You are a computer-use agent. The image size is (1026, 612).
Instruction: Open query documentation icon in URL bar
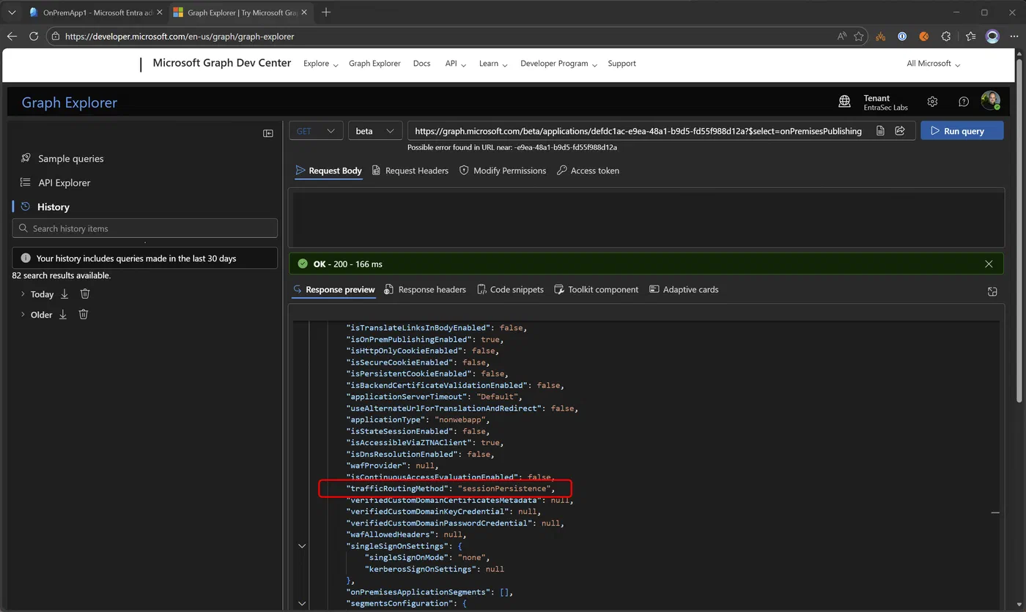(x=879, y=131)
